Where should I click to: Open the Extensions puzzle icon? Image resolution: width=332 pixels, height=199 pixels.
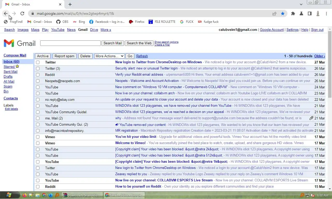pos(293,13)
